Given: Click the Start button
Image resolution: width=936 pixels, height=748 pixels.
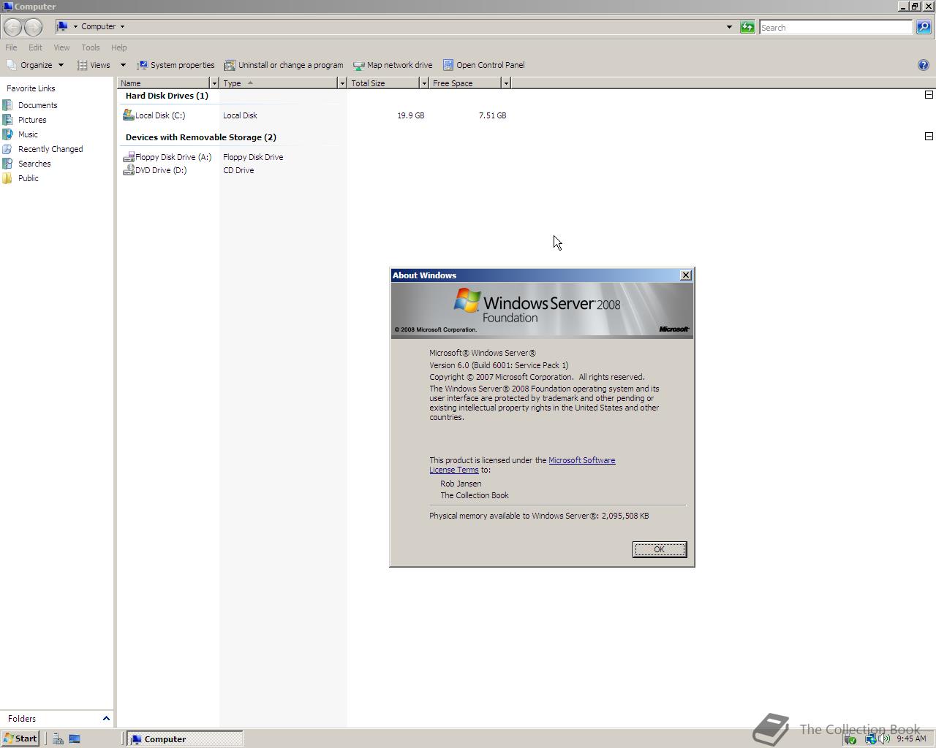Looking at the screenshot, I should coord(20,739).
